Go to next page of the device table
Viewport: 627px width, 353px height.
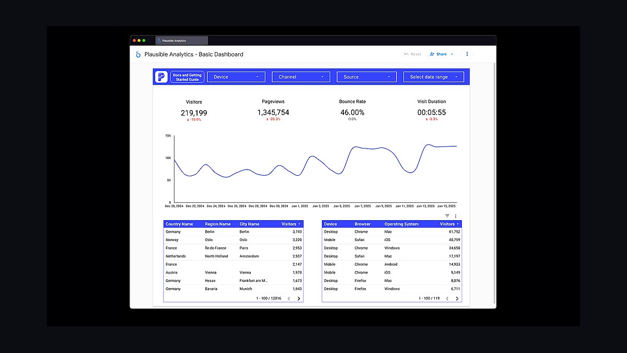(x=457, y=299)
